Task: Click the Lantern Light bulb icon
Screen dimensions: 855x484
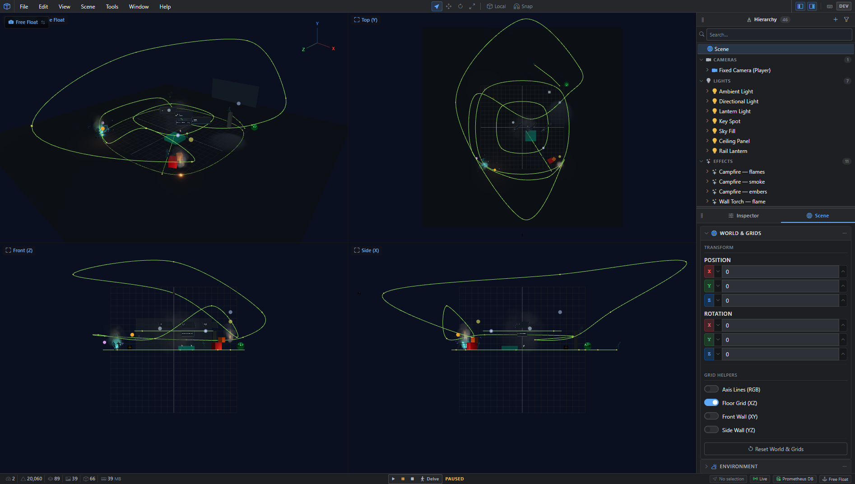Action: [x=715, y=111]
